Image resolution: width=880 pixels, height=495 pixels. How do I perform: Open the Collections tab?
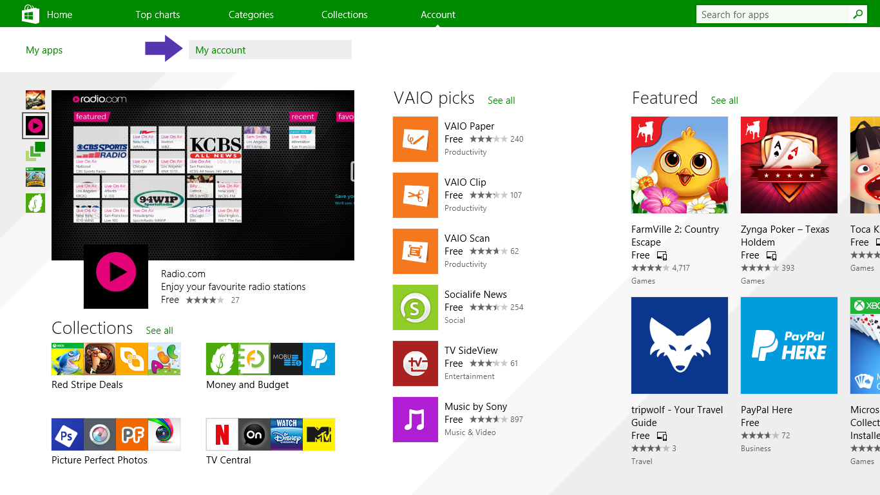(x=345, y=14)
